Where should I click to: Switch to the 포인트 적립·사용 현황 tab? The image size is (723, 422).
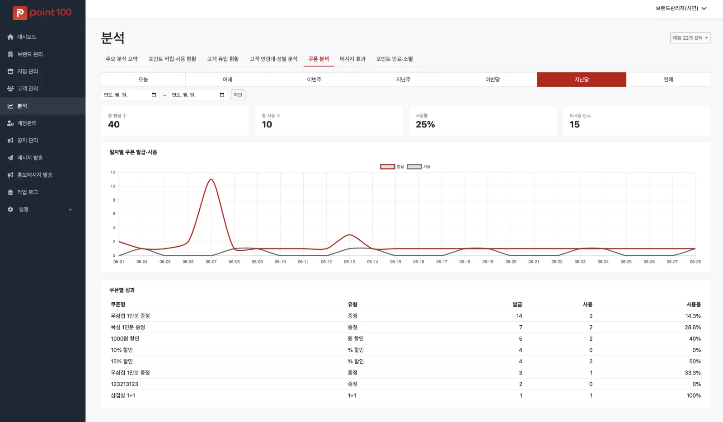point(172,59)
